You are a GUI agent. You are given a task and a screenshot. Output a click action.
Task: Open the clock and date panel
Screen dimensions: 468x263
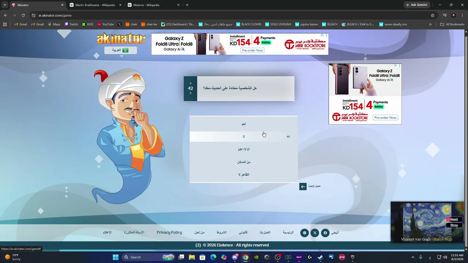pos(457,257)
